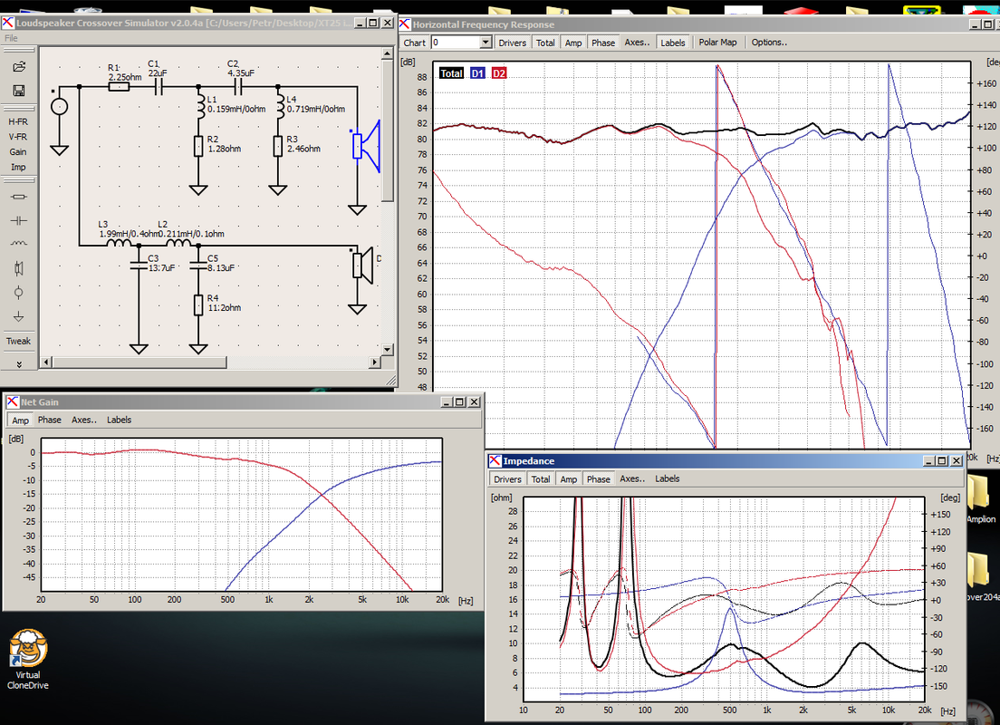Screen dimensions: 1000x725
Task: Toggle Phase in the Impedance window
Action: click(598, 478)
